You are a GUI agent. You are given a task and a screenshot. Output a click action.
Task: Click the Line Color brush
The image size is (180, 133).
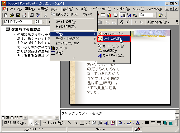point(129,123)
